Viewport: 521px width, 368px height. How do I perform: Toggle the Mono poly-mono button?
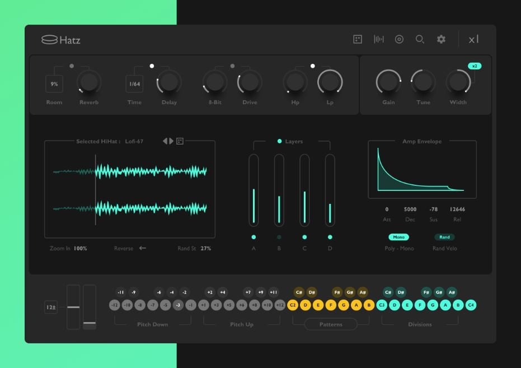click(x=398, y=237)
